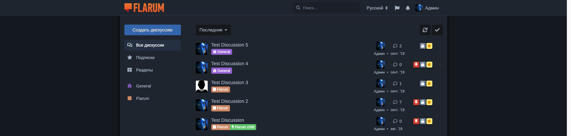
Task: Click sticky pin badge on Test Discussion 4
Action: tap(416, 65)
